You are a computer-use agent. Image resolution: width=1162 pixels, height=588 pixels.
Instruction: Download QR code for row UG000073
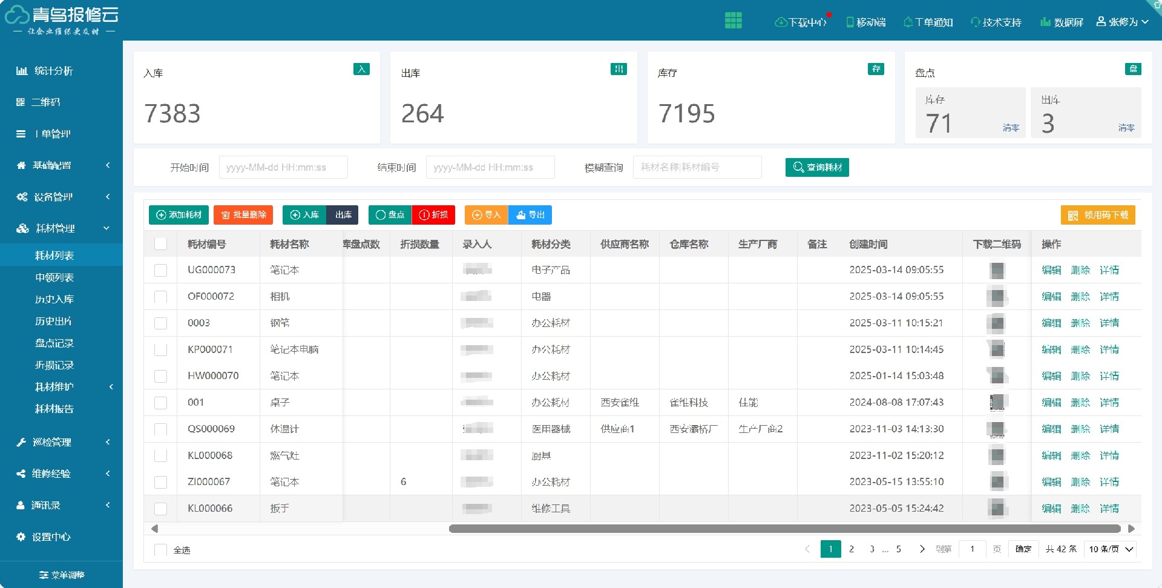click(996, 270)
